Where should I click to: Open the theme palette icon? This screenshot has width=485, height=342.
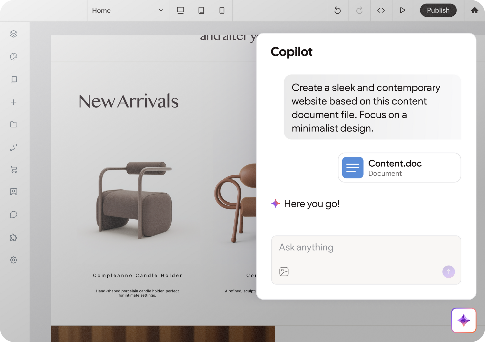point(14,57)
